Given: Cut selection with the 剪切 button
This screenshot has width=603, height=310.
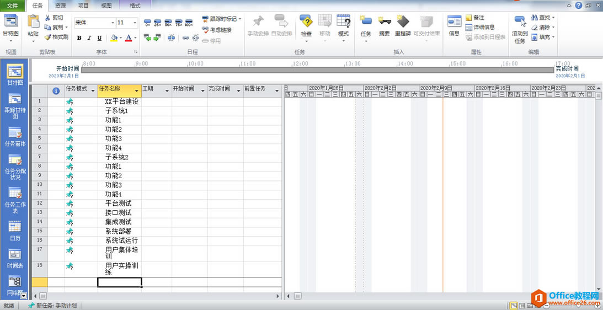Looking at the screenshot, I should pos(54,18).
